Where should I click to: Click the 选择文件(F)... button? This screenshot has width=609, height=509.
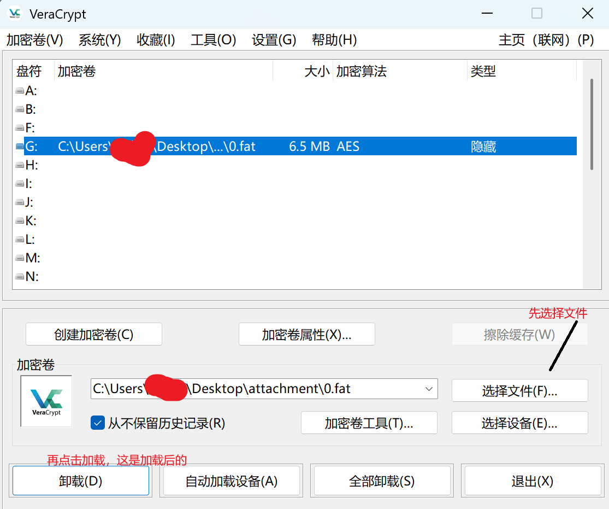coord(519,390)
